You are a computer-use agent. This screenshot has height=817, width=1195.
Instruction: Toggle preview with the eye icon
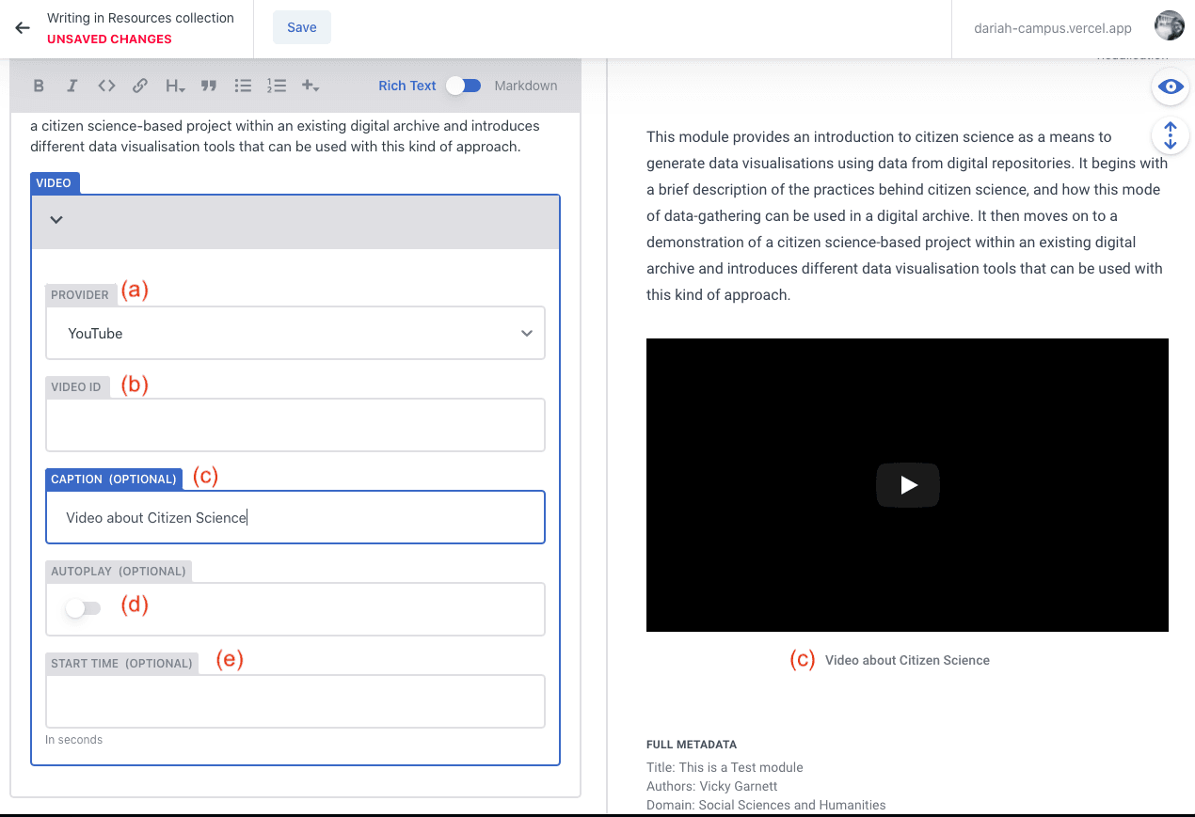[1171, 86]
